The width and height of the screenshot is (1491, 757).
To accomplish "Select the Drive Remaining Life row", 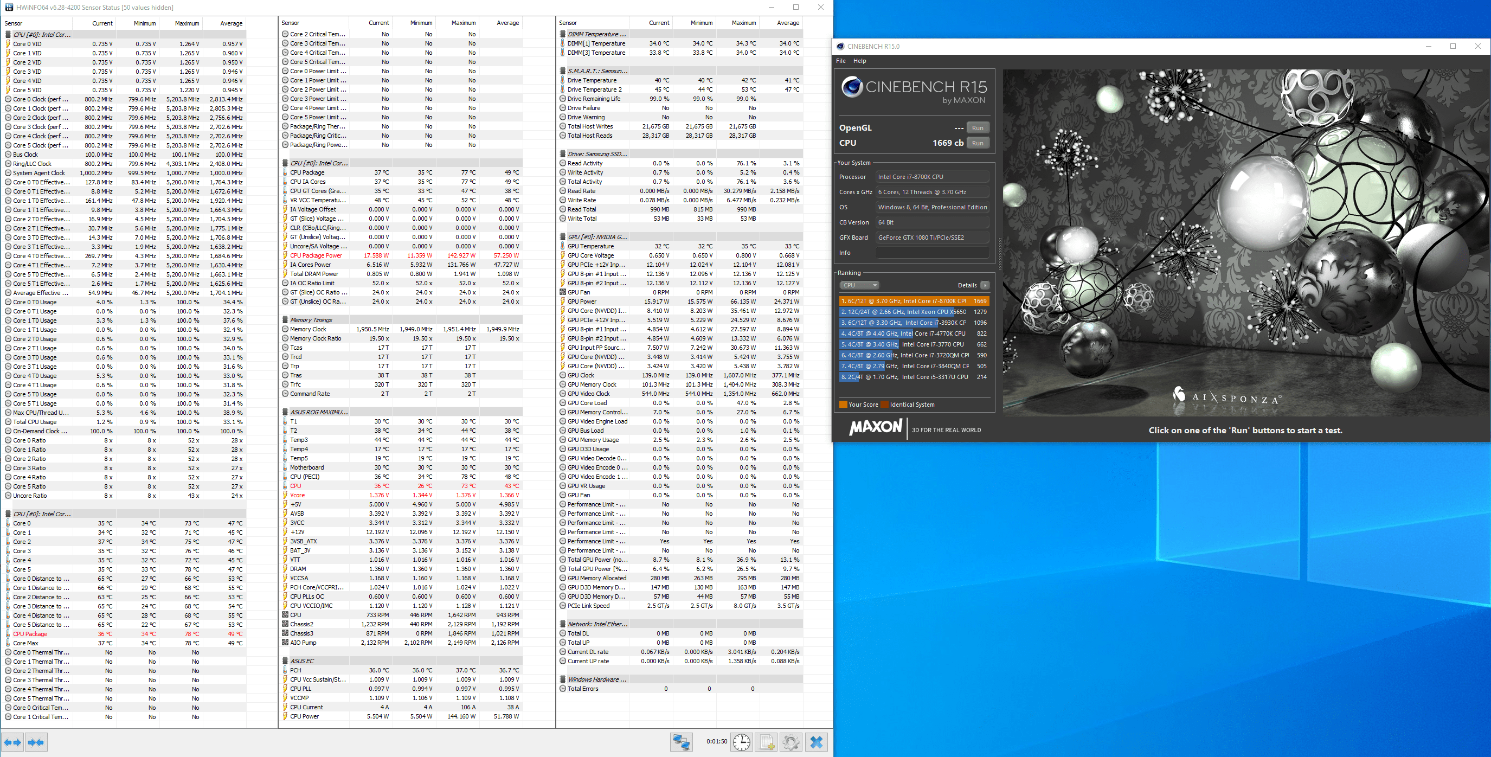I will coord(679,98).
